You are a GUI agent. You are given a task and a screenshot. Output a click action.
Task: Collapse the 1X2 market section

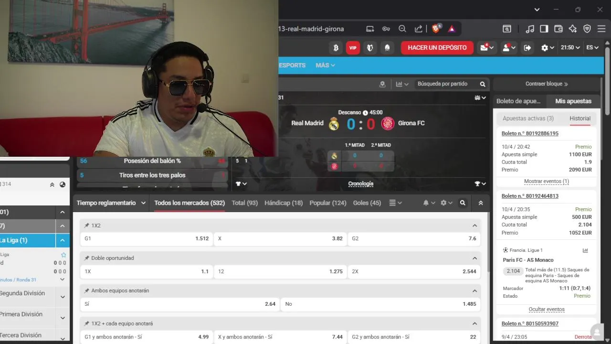(474, 226)
